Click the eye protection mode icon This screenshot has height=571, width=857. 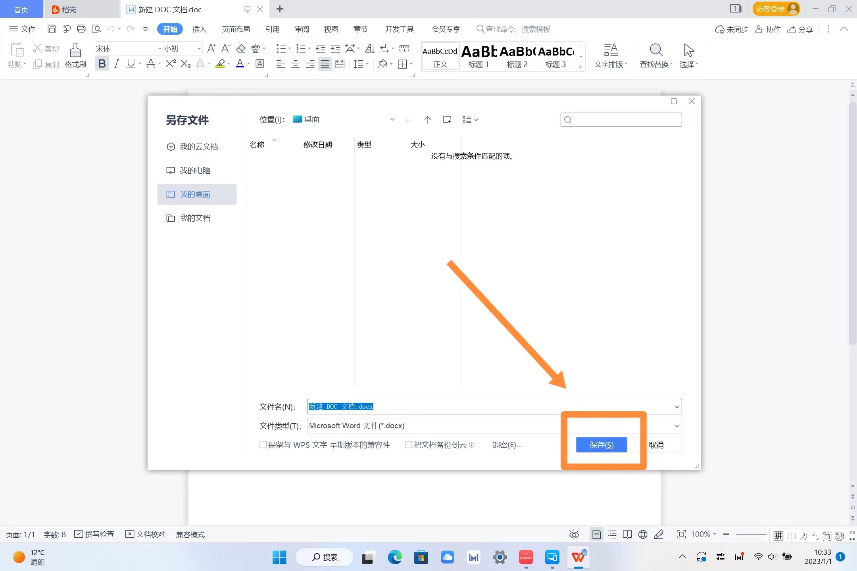click(x=574, y=535)
